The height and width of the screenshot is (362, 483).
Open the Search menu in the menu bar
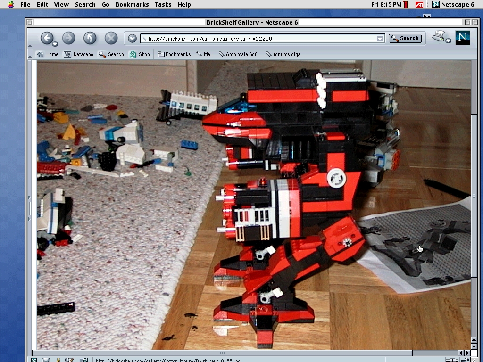click(85, 4)
